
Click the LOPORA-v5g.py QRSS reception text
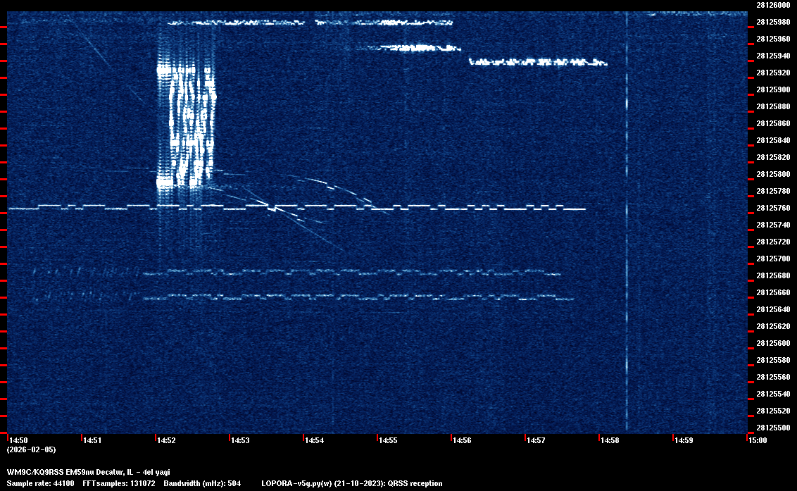pos(351,483)
